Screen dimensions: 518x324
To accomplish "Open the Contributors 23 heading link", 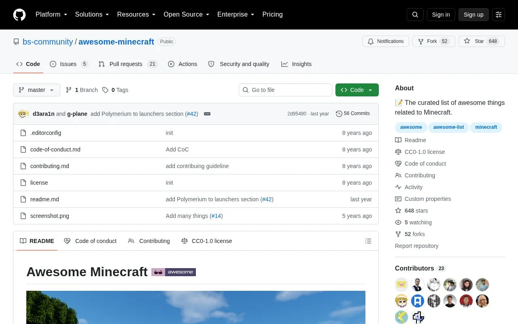I will click(420, 268).
